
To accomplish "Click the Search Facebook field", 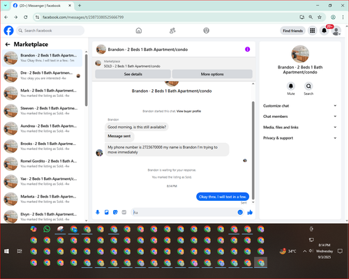I will pyautogui.click(x=50, y=31).
